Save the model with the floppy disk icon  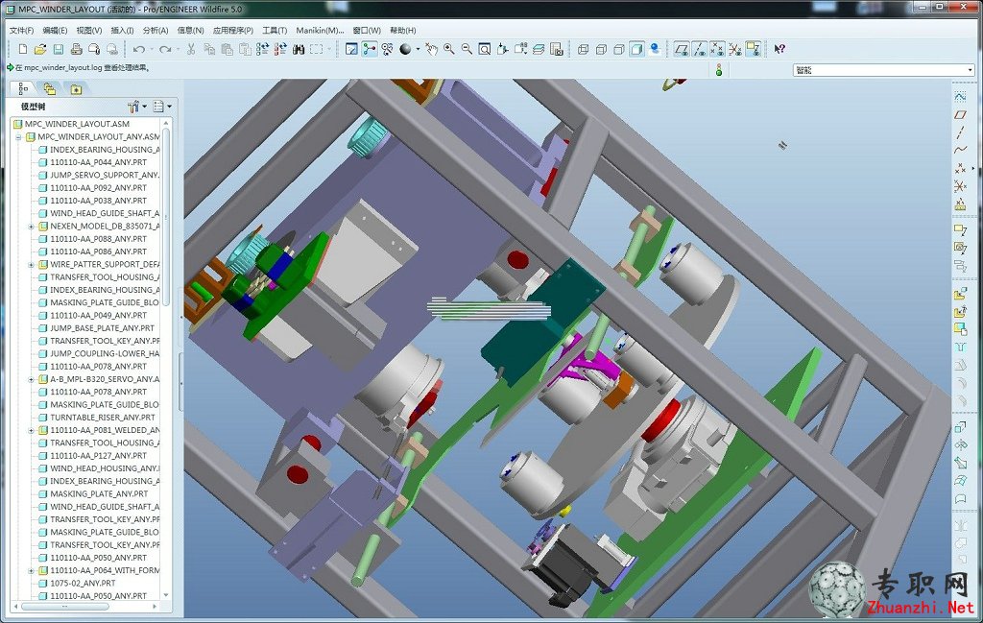tap(59, 49)
